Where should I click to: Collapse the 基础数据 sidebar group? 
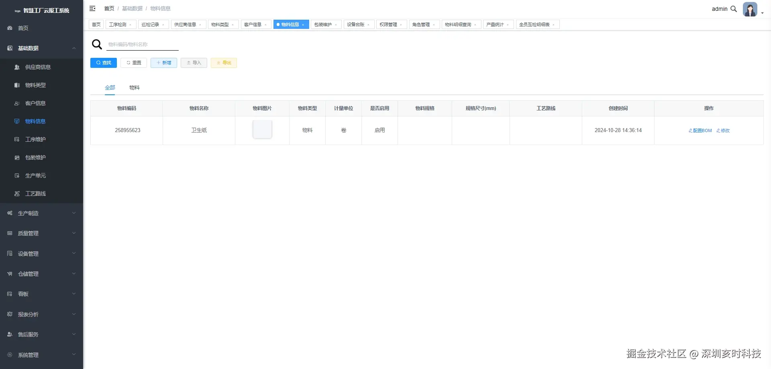[x=41, y=48]
